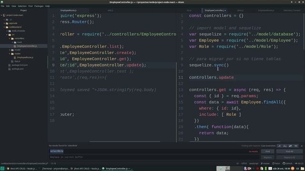Click the 11:19 cursor position indicator
Viewport: 305px width, 171px height.
coord(53,163)
